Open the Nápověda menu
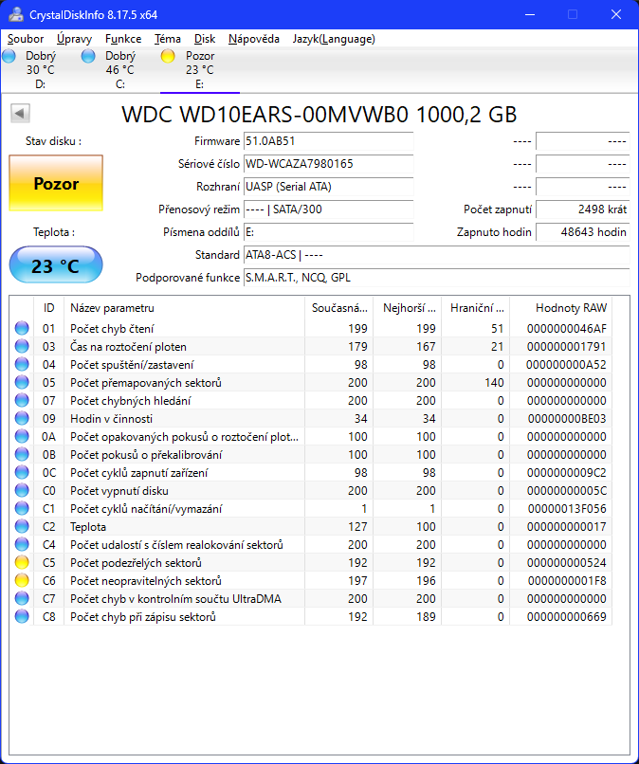 254,39
